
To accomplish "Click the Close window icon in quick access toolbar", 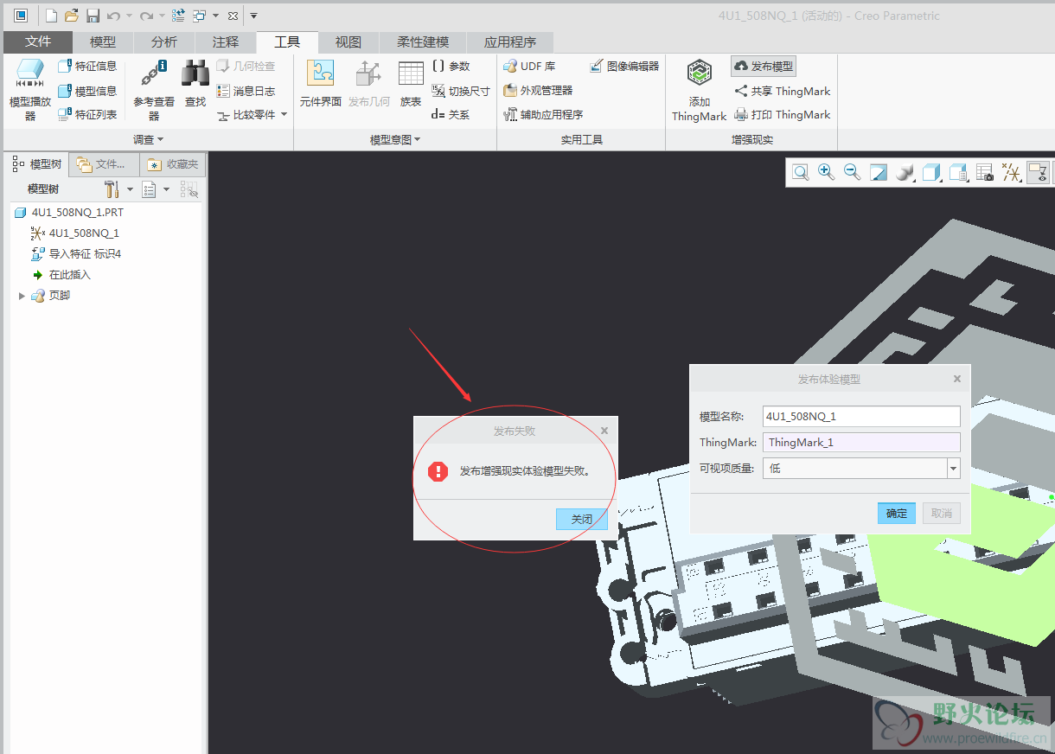I will pos(233,16).
